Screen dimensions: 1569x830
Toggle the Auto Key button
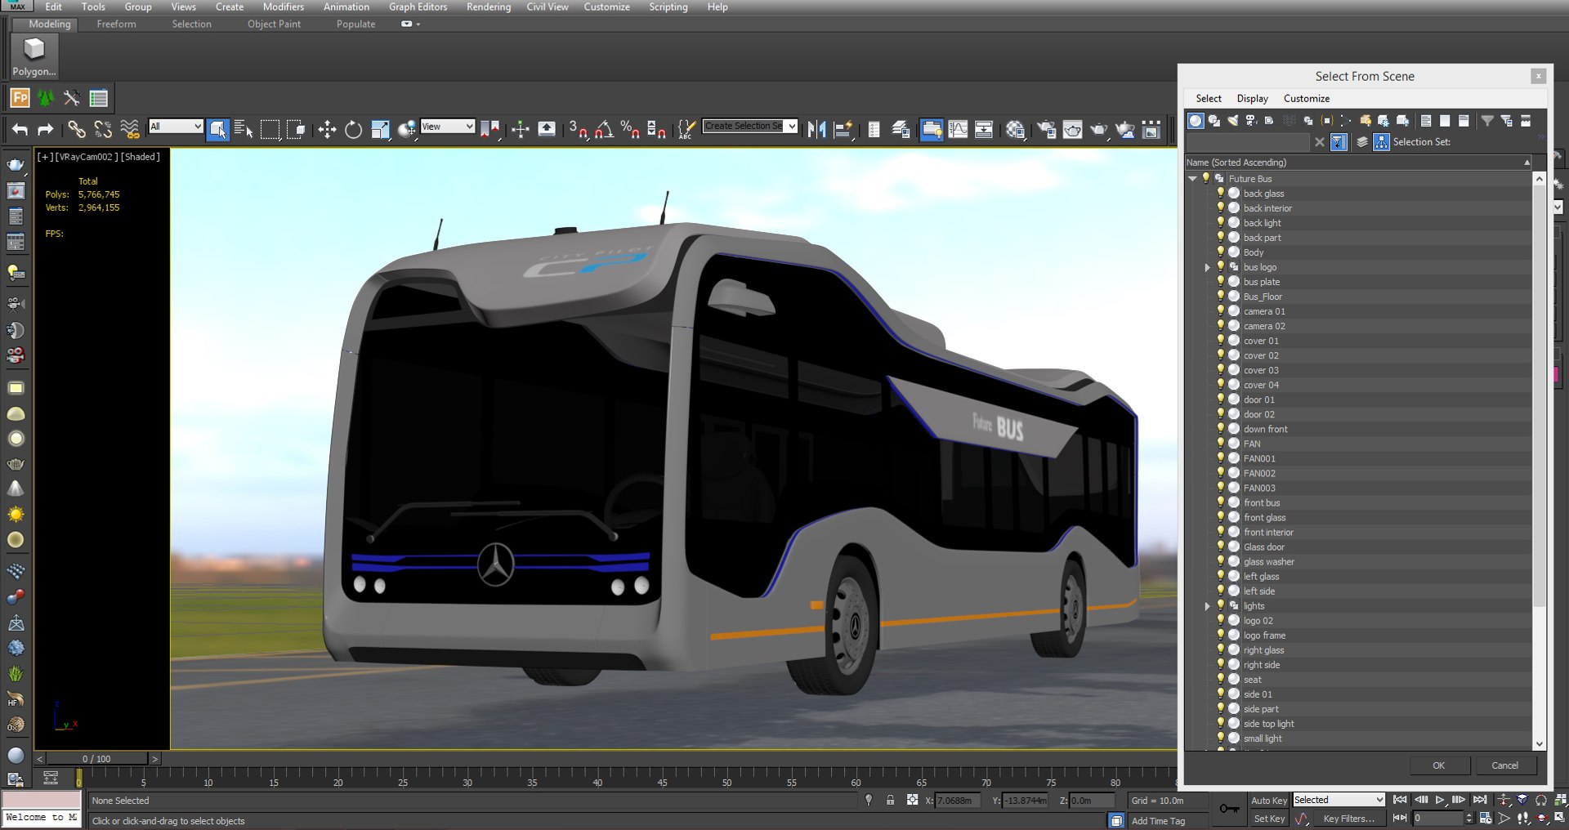pos(1268,801)
